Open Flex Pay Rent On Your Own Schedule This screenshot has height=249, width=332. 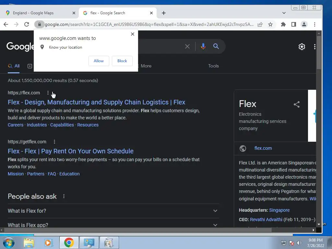(71, 151)
